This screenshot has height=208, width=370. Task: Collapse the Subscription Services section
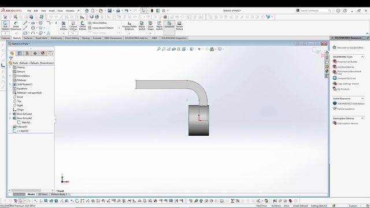point(362,118)
